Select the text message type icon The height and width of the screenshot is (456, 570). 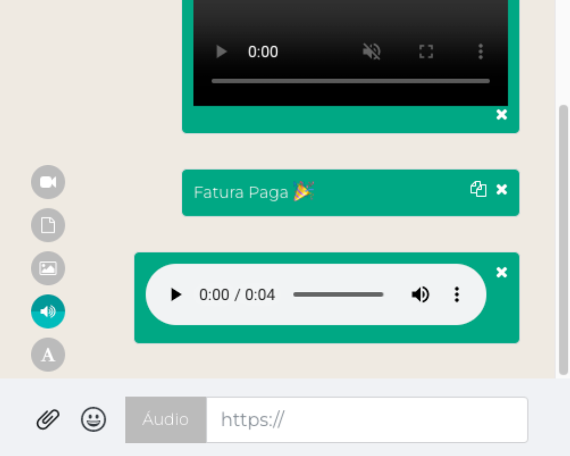point(48,355)
